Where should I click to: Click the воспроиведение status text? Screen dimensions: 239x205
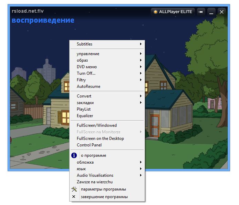pyautogui.click(x=43, y=20)
